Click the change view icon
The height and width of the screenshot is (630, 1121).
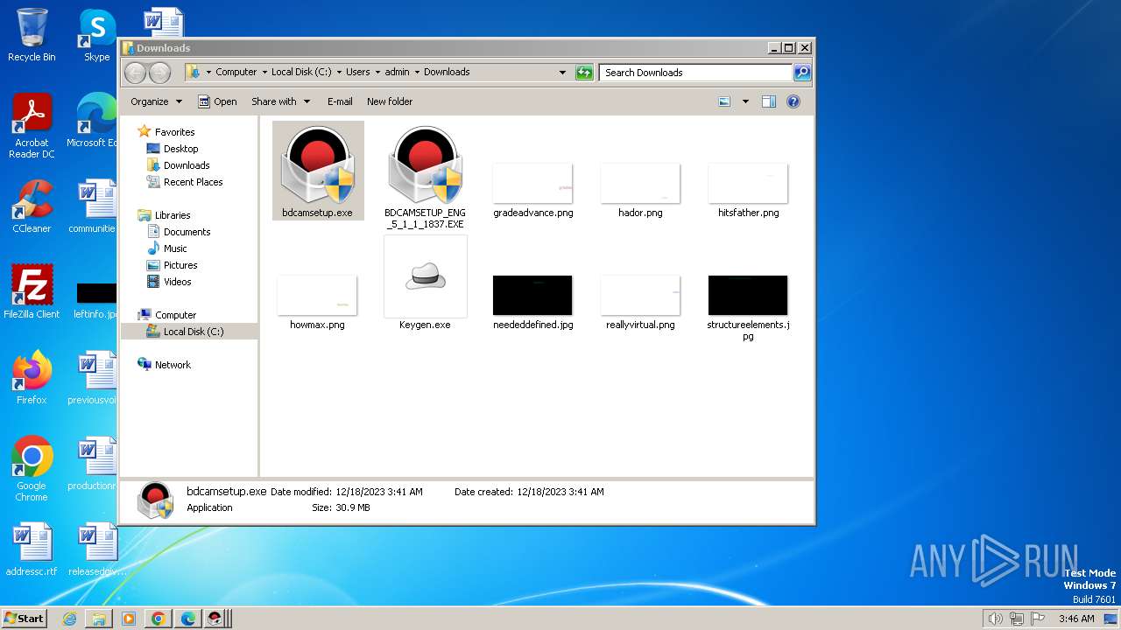[724, 101]
